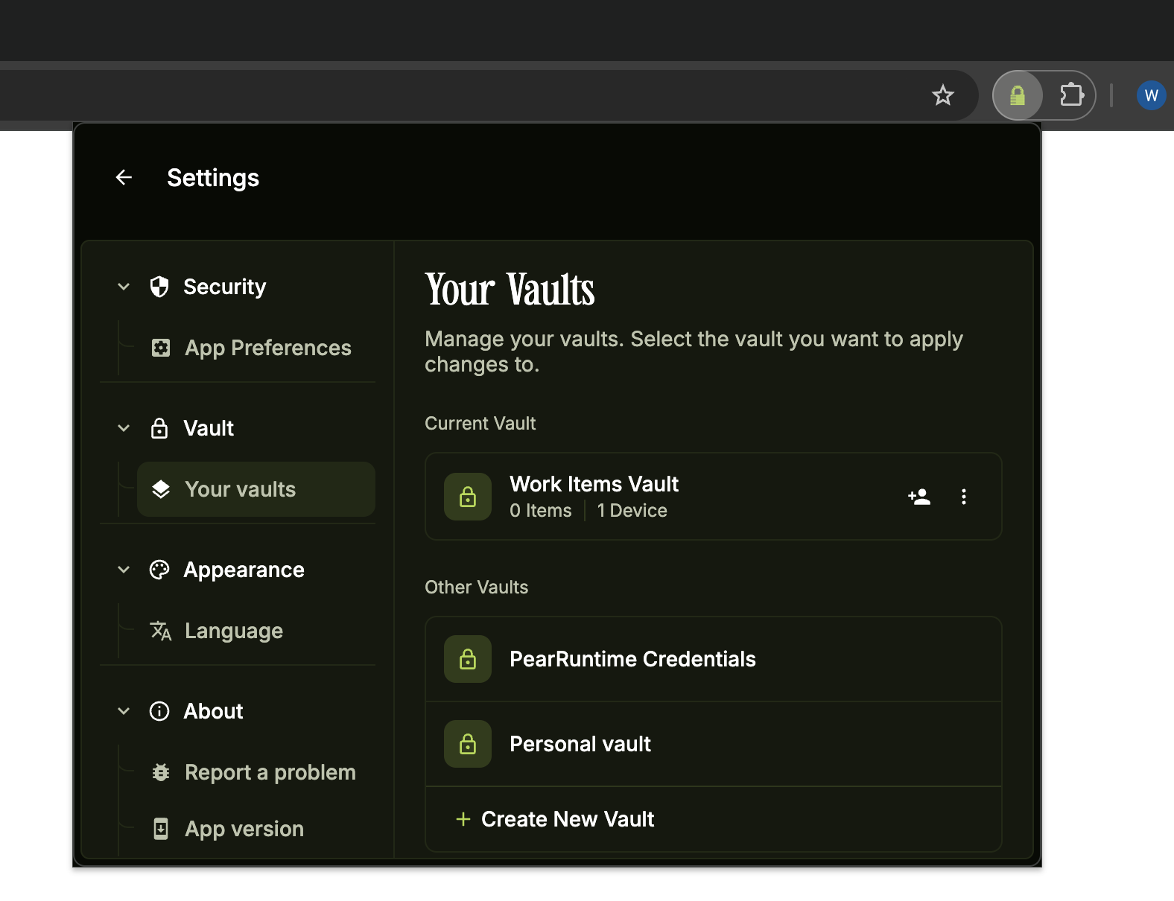Collapse the Vault section chevron
Image resolution: width=1174 pixels, height=901 pixels.
(124, 428)
